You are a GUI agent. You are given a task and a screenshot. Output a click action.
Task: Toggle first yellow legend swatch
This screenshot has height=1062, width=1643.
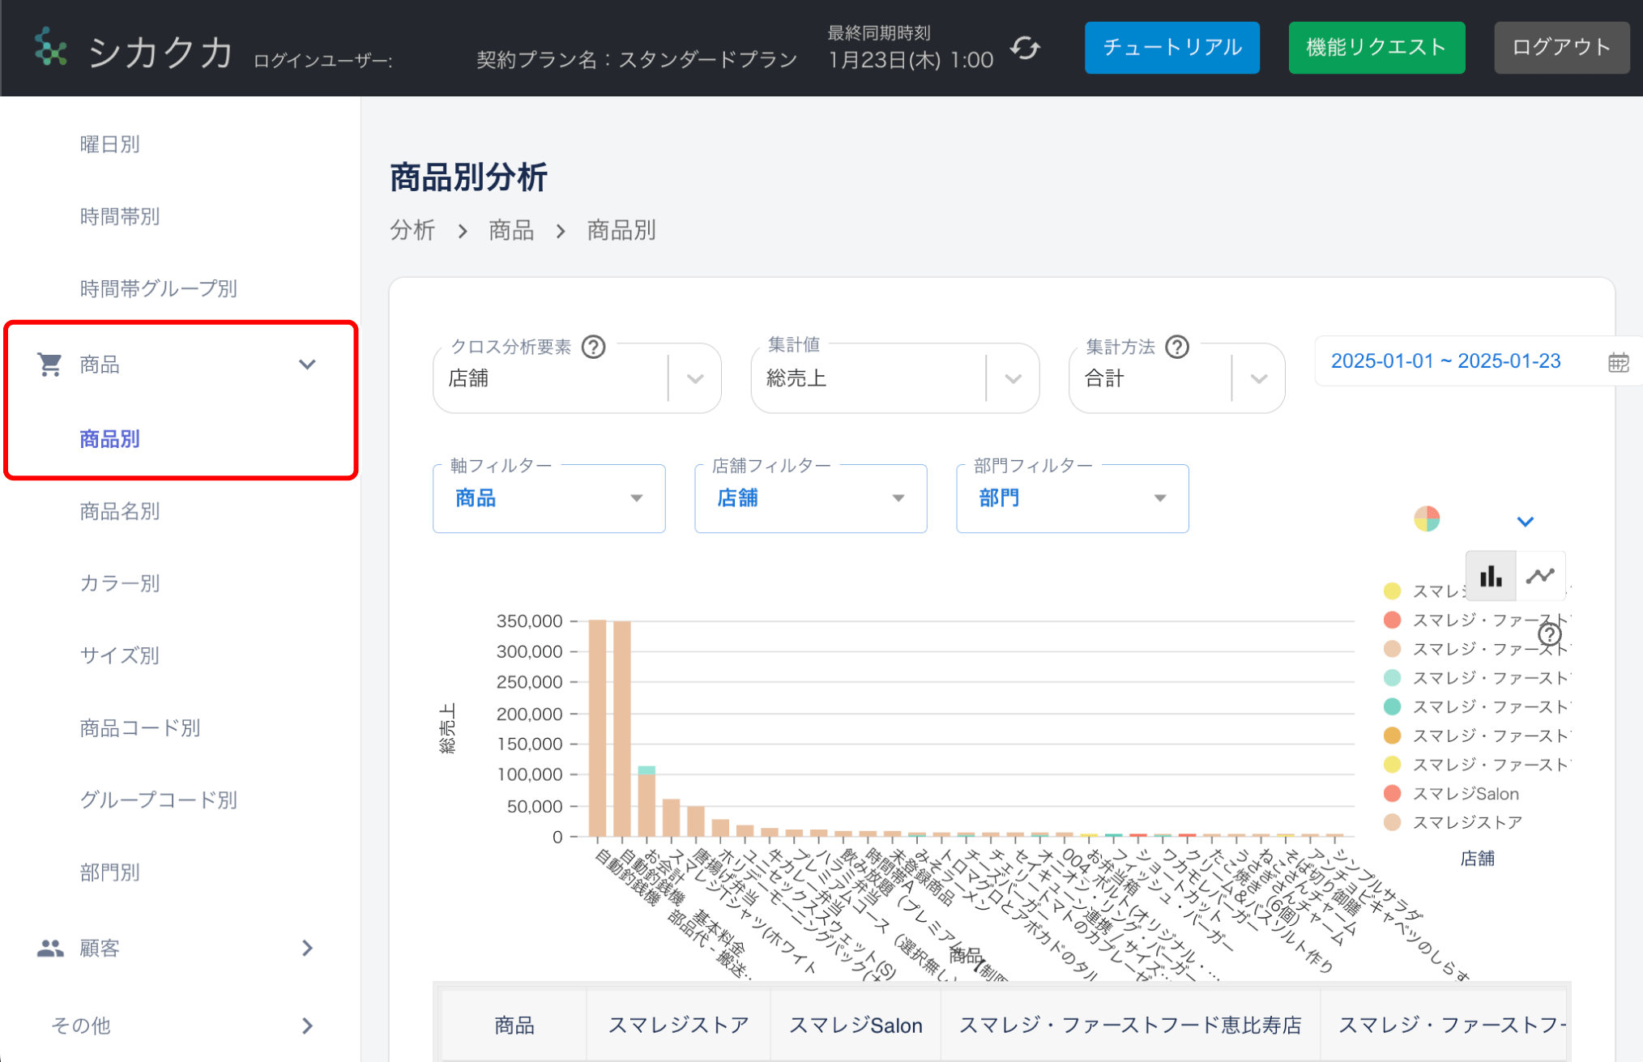pyautogui.click(x=1393, y=591)
